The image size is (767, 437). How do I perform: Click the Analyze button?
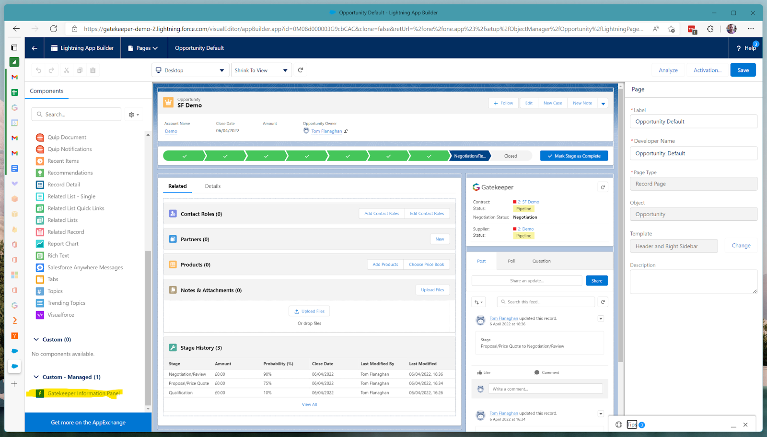pos(668,70)
